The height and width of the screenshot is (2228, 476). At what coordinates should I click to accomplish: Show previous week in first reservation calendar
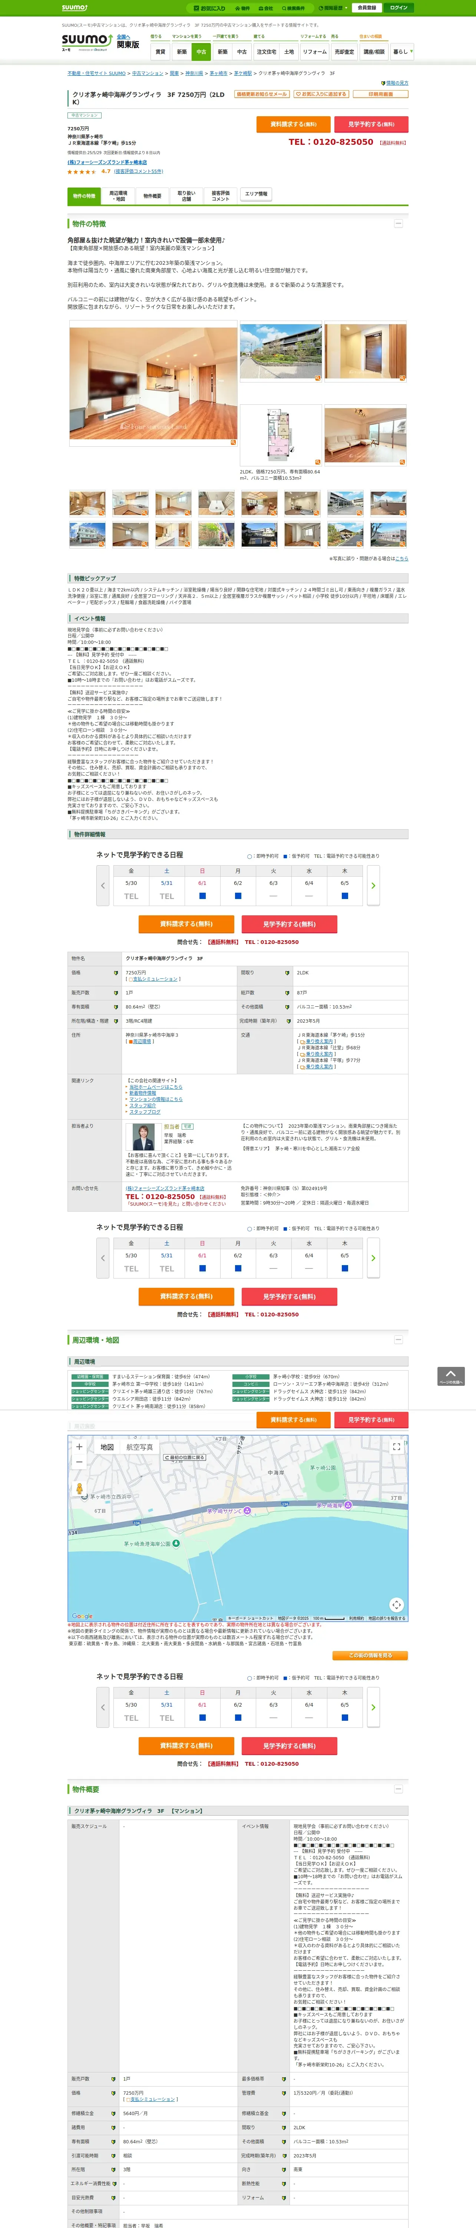point(103,886)
